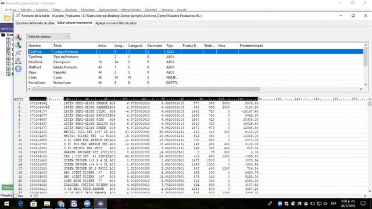The width and height of the screenshot is (372, 209).
Task: Open the Edición menu
Action: tap(26, 10)
